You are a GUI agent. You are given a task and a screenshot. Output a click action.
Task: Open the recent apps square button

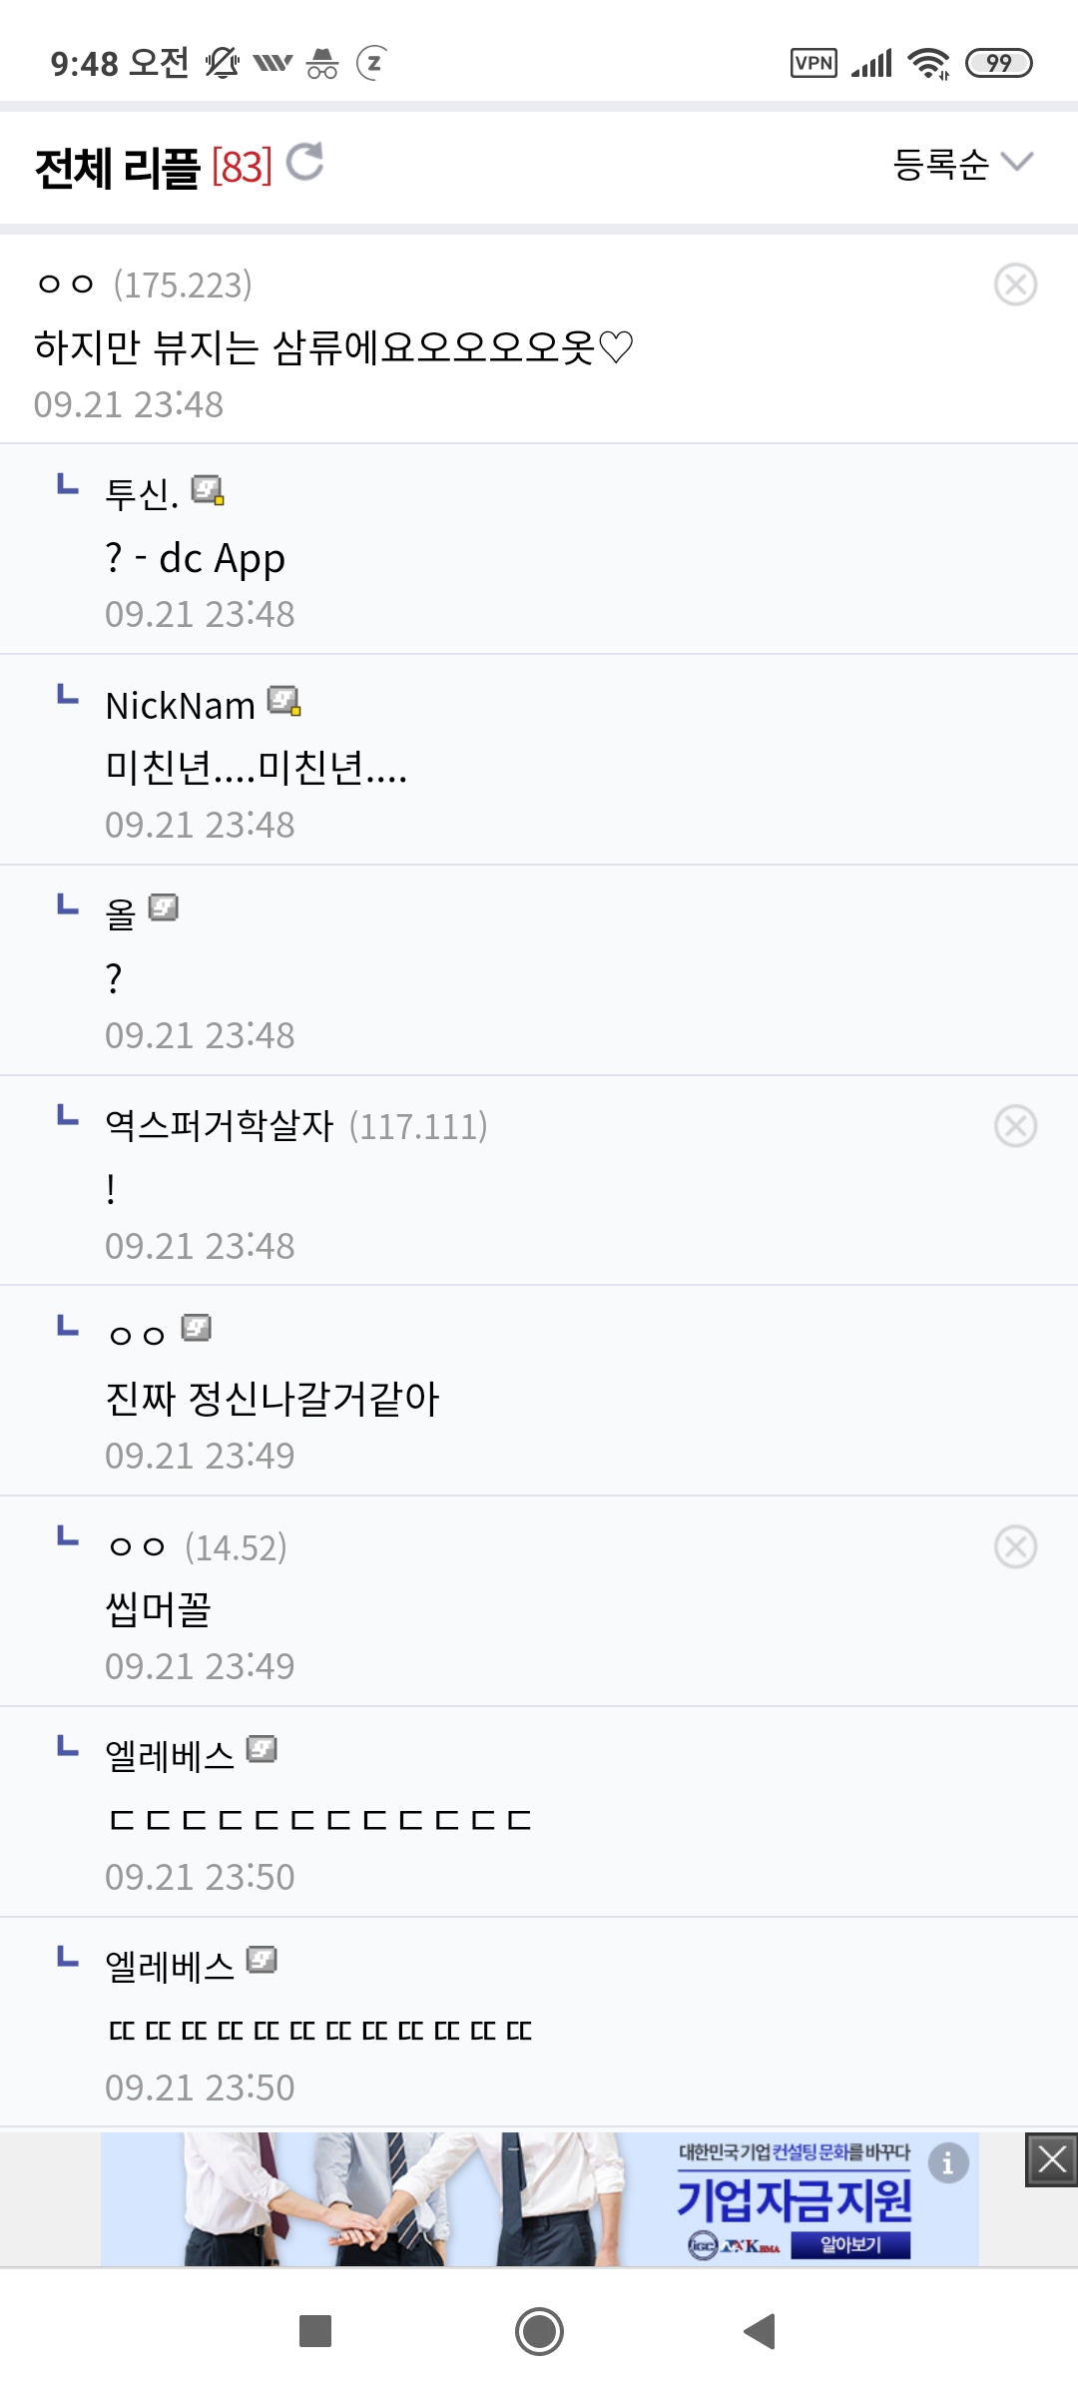coord(315,2331)
